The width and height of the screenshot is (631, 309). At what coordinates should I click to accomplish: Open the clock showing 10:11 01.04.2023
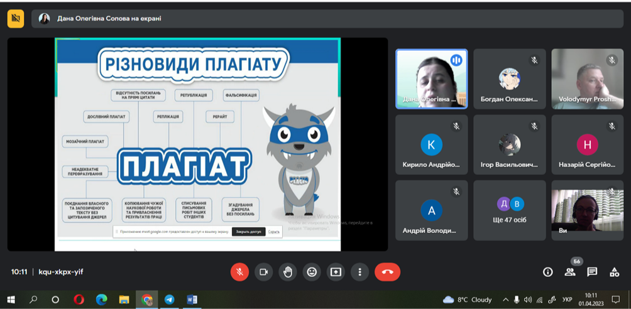coord(591,300)
